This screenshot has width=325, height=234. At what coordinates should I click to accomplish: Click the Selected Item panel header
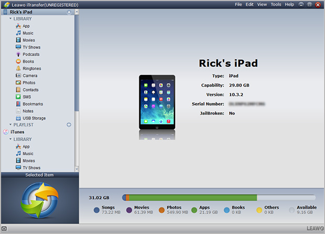click(40, 175)
